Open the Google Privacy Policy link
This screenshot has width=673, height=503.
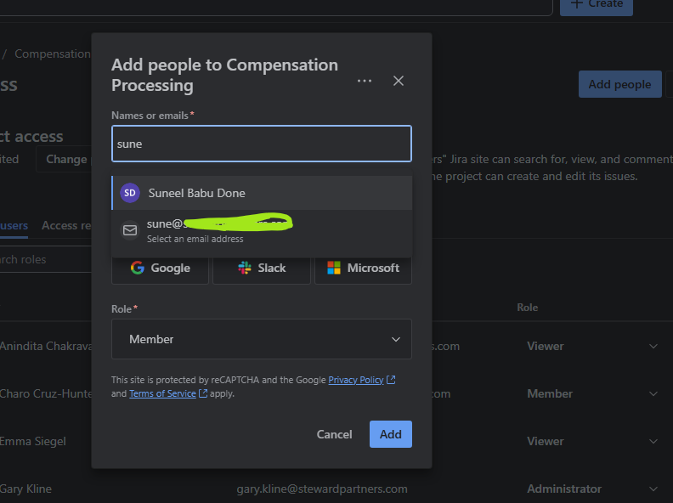coord(356,380)
